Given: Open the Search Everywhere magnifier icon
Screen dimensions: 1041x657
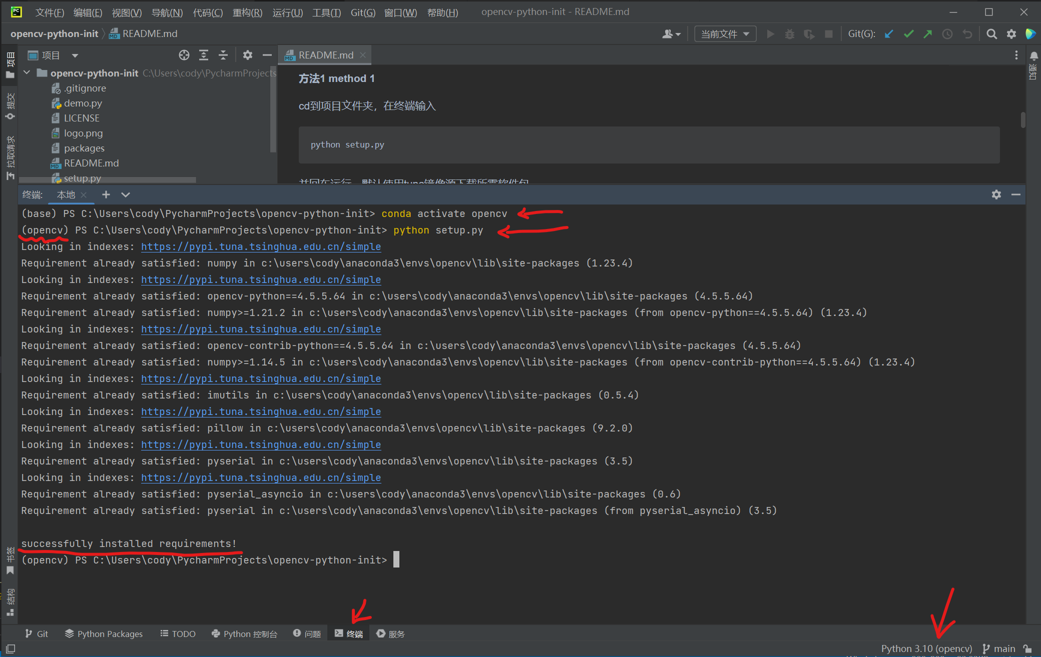Looking at the screenshot, I should [991, 34].
